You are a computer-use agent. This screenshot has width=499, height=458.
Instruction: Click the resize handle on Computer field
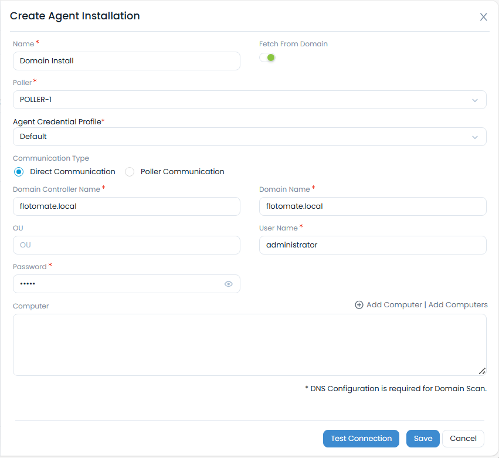(x=482, y=371)
